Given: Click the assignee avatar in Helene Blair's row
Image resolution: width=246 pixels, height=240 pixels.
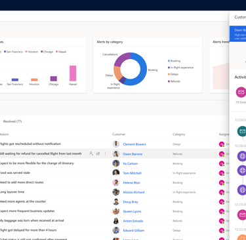Looking at the screenshot, I should pos(222,183).
